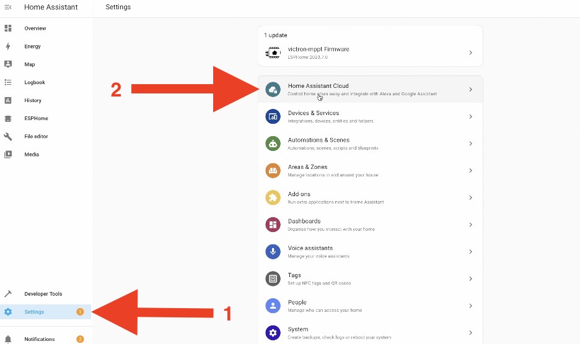This screenshot has height=344, width=580.
Task: Expand Devices & Services chevron arrow
Action: coord(470,116)
